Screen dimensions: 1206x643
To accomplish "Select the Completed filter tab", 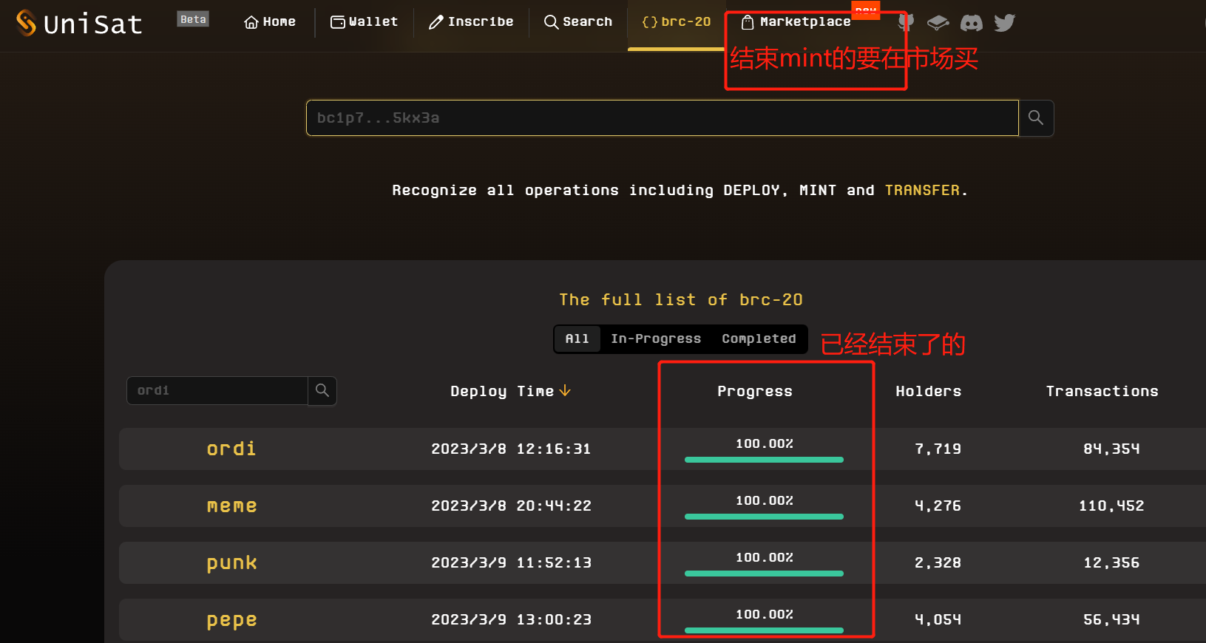I will click(x=759, y=338).
